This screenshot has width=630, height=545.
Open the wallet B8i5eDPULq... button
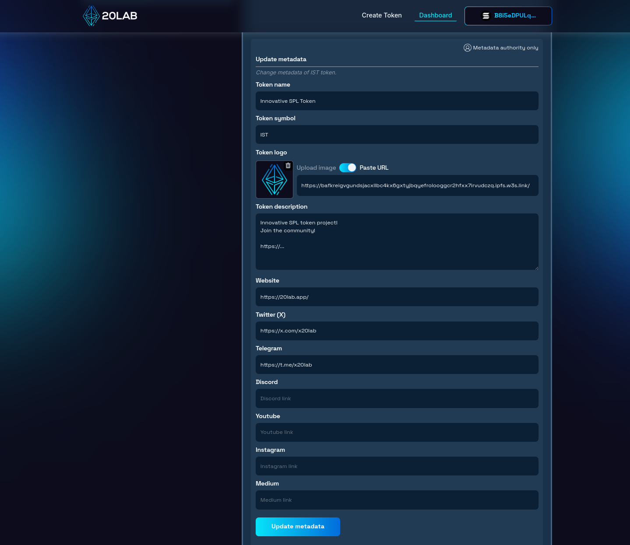point(508,16)
